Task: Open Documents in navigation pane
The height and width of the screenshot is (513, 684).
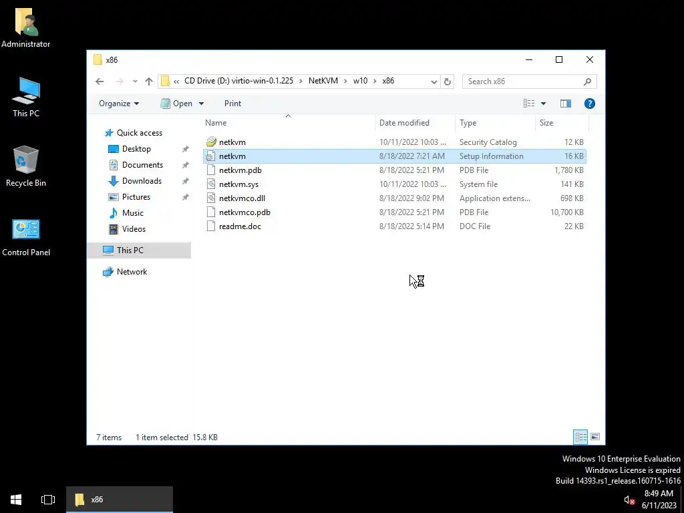Action: click(x=142, y=165)
